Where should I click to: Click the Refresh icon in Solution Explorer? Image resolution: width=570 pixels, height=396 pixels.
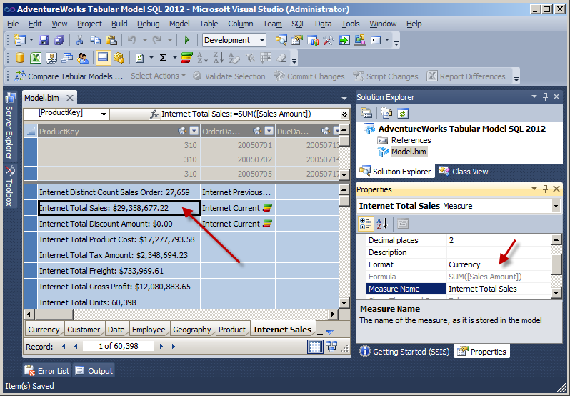tap(402, 114)
